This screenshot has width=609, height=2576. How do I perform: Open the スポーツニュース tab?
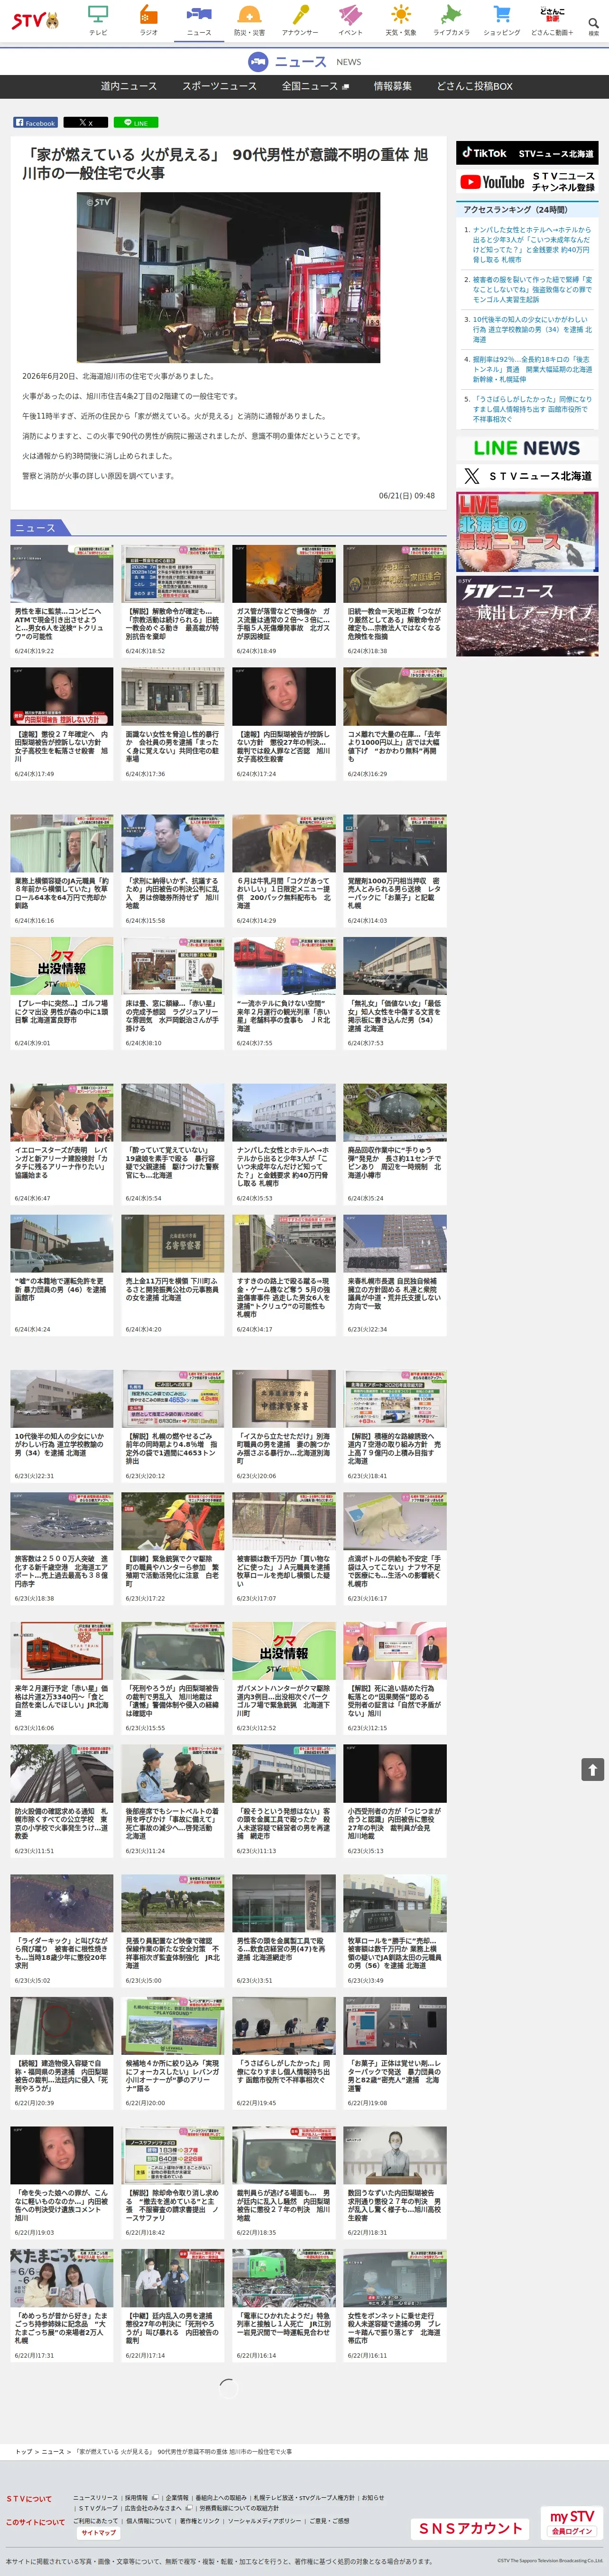coord(219,86)
